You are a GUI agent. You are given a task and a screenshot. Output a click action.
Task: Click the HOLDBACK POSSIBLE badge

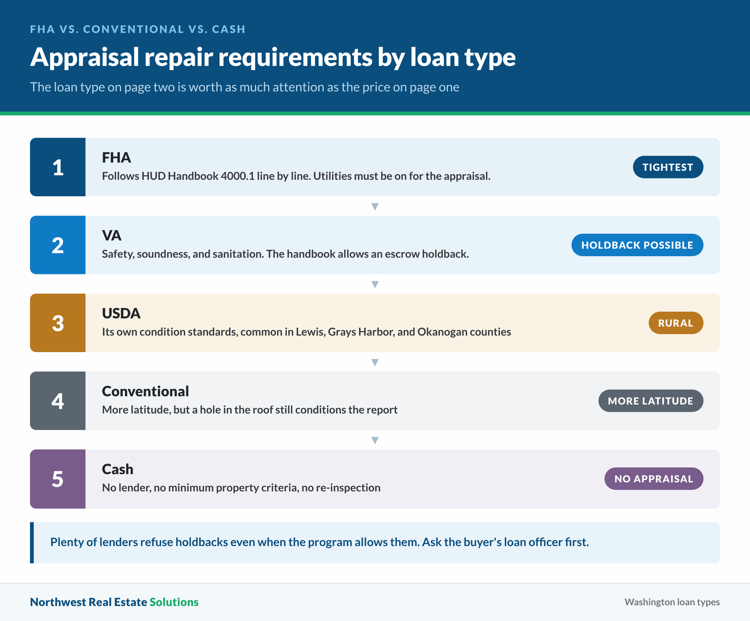[x=637, y=245]
